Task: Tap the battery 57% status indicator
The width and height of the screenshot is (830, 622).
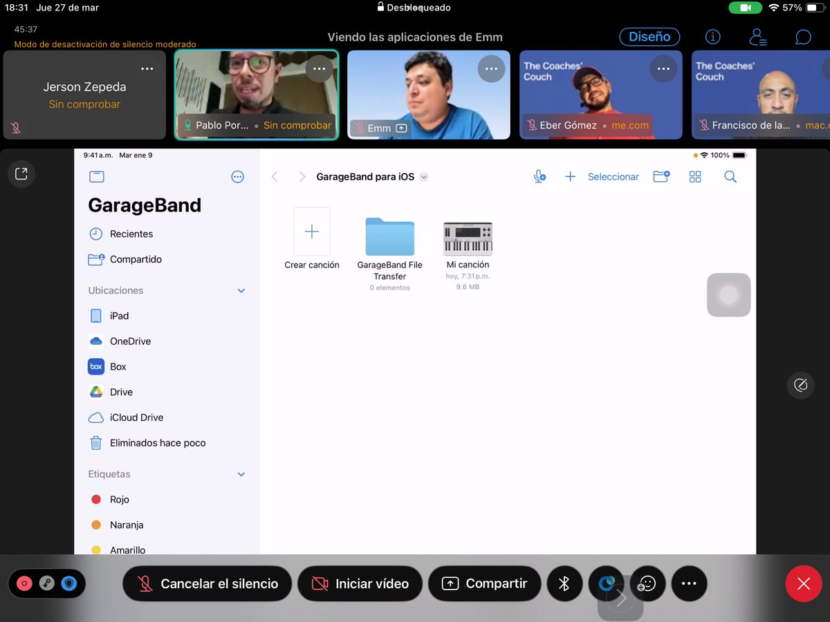Action: tap(803, 8)
